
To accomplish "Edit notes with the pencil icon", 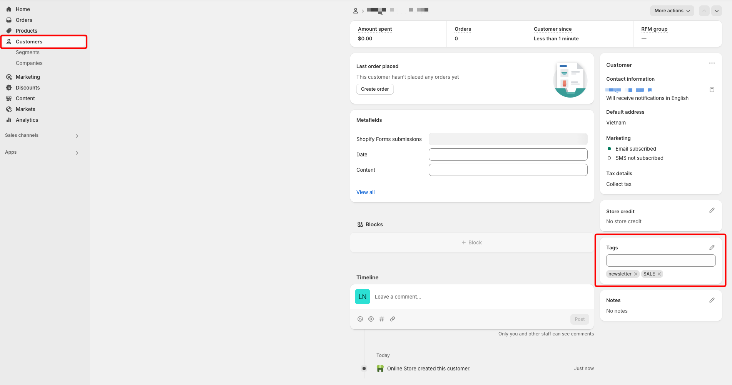I will 712,300.
